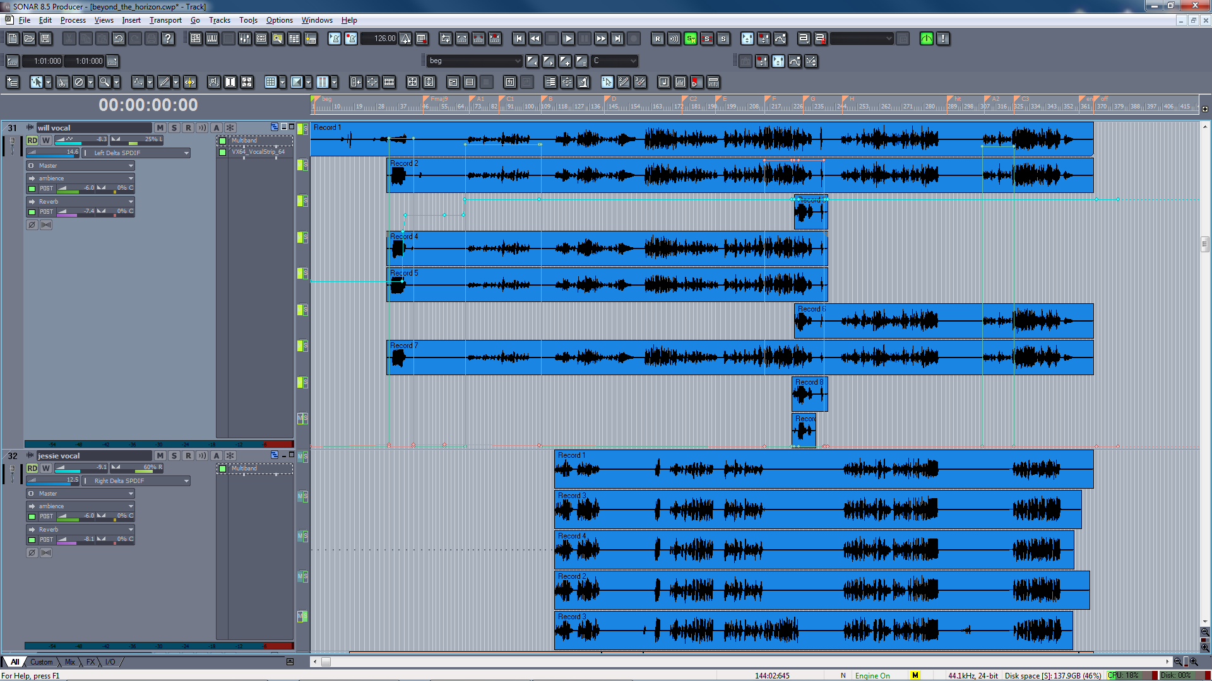The height and width of the screenshot is (681, 1212).
Task: Mute the will vocal track
Action: (160, 127)
